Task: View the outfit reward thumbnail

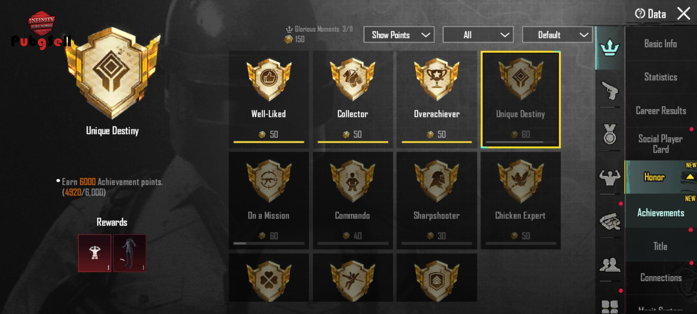Action: (129, 253)
